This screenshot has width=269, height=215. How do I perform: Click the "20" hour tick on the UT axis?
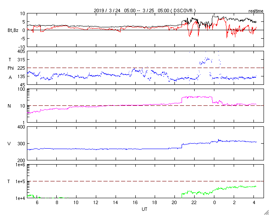(x=175, y=202)
